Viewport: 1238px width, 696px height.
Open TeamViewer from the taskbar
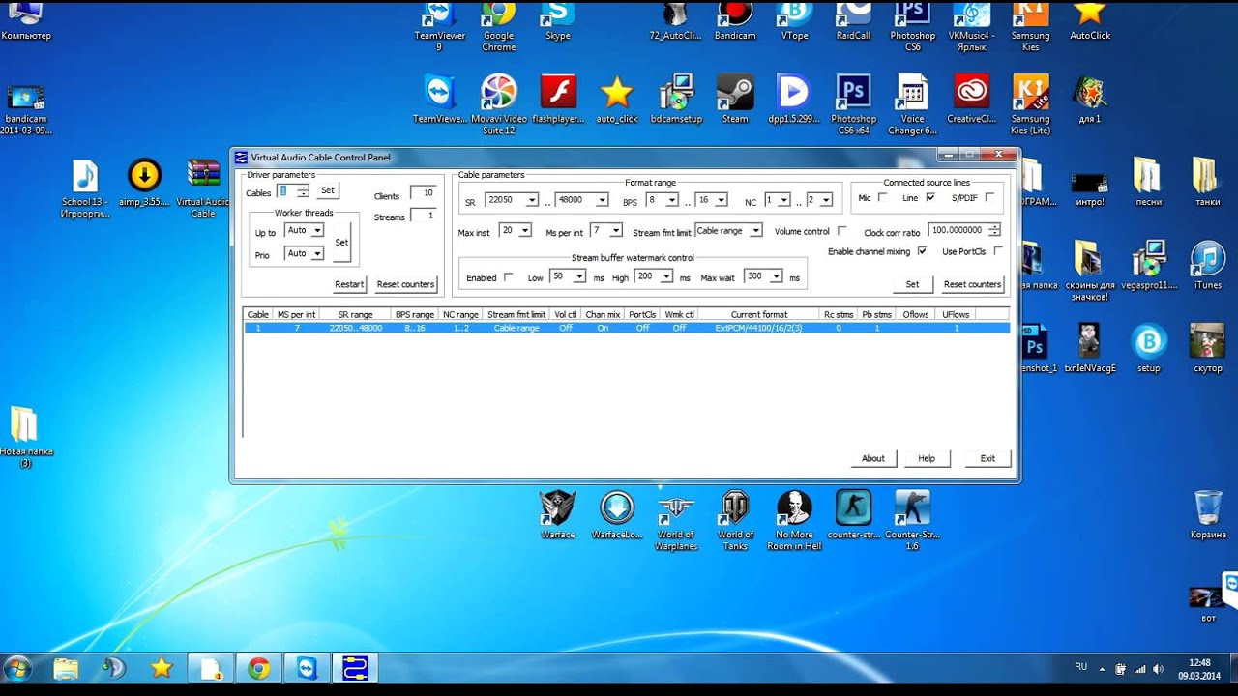coord(307,668)
